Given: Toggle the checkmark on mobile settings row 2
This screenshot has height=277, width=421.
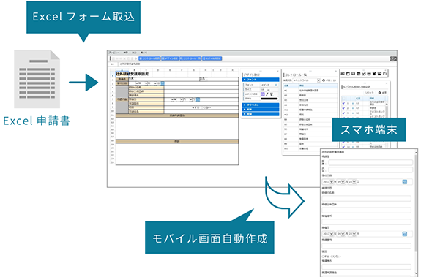Looking at the screenshot, I should (x=343, y=108).
